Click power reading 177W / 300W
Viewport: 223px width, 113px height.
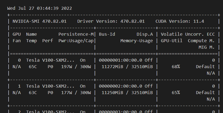pyautogui.click(x=76, y=93)
